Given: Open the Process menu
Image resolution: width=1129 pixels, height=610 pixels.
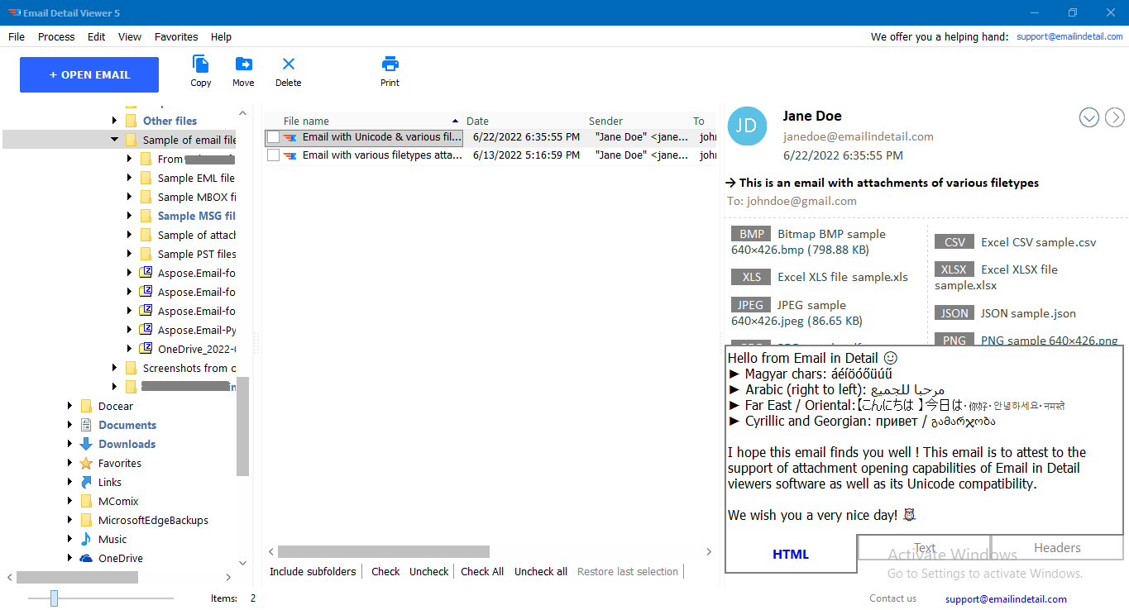Looking at the screenshot, I should tap(56, 36).
